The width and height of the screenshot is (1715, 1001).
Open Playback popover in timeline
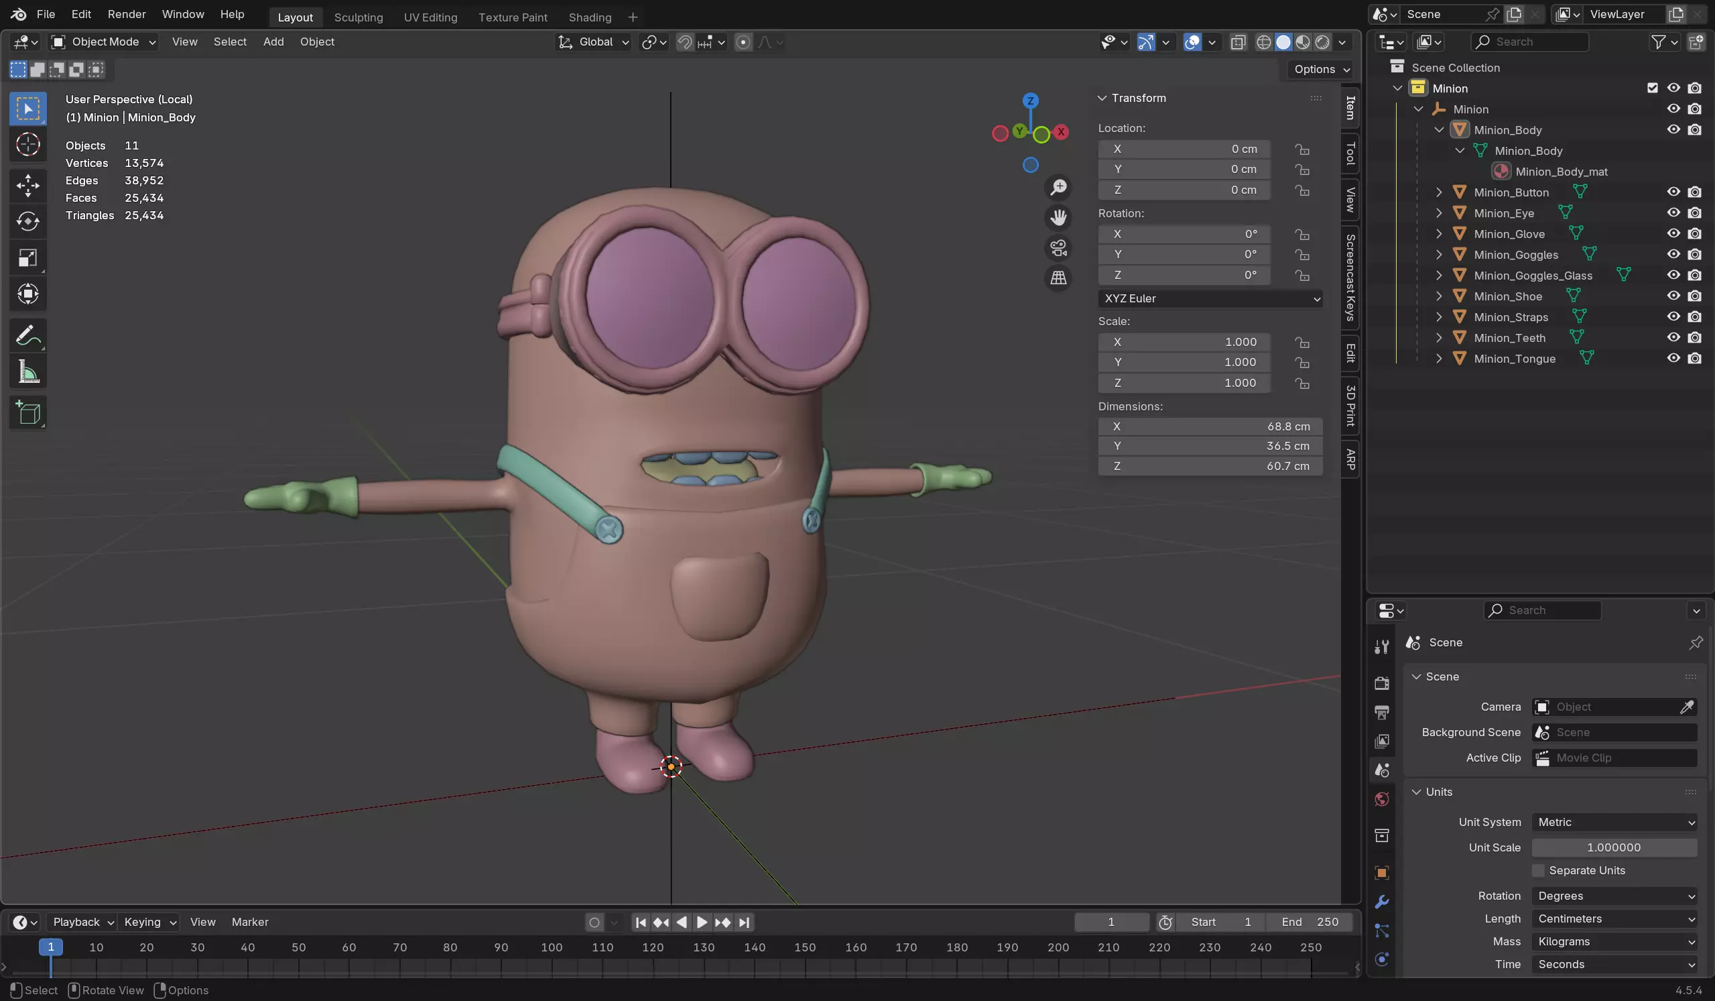[x=82, y=922]
